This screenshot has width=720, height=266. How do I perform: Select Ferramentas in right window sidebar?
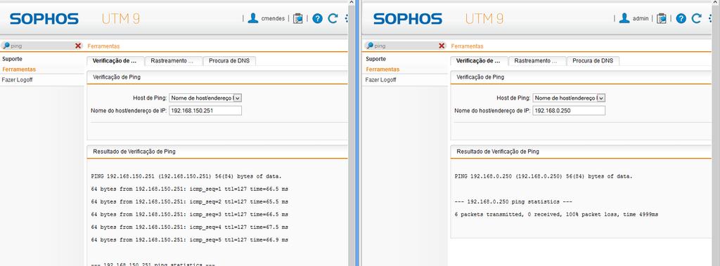[382, 69]
